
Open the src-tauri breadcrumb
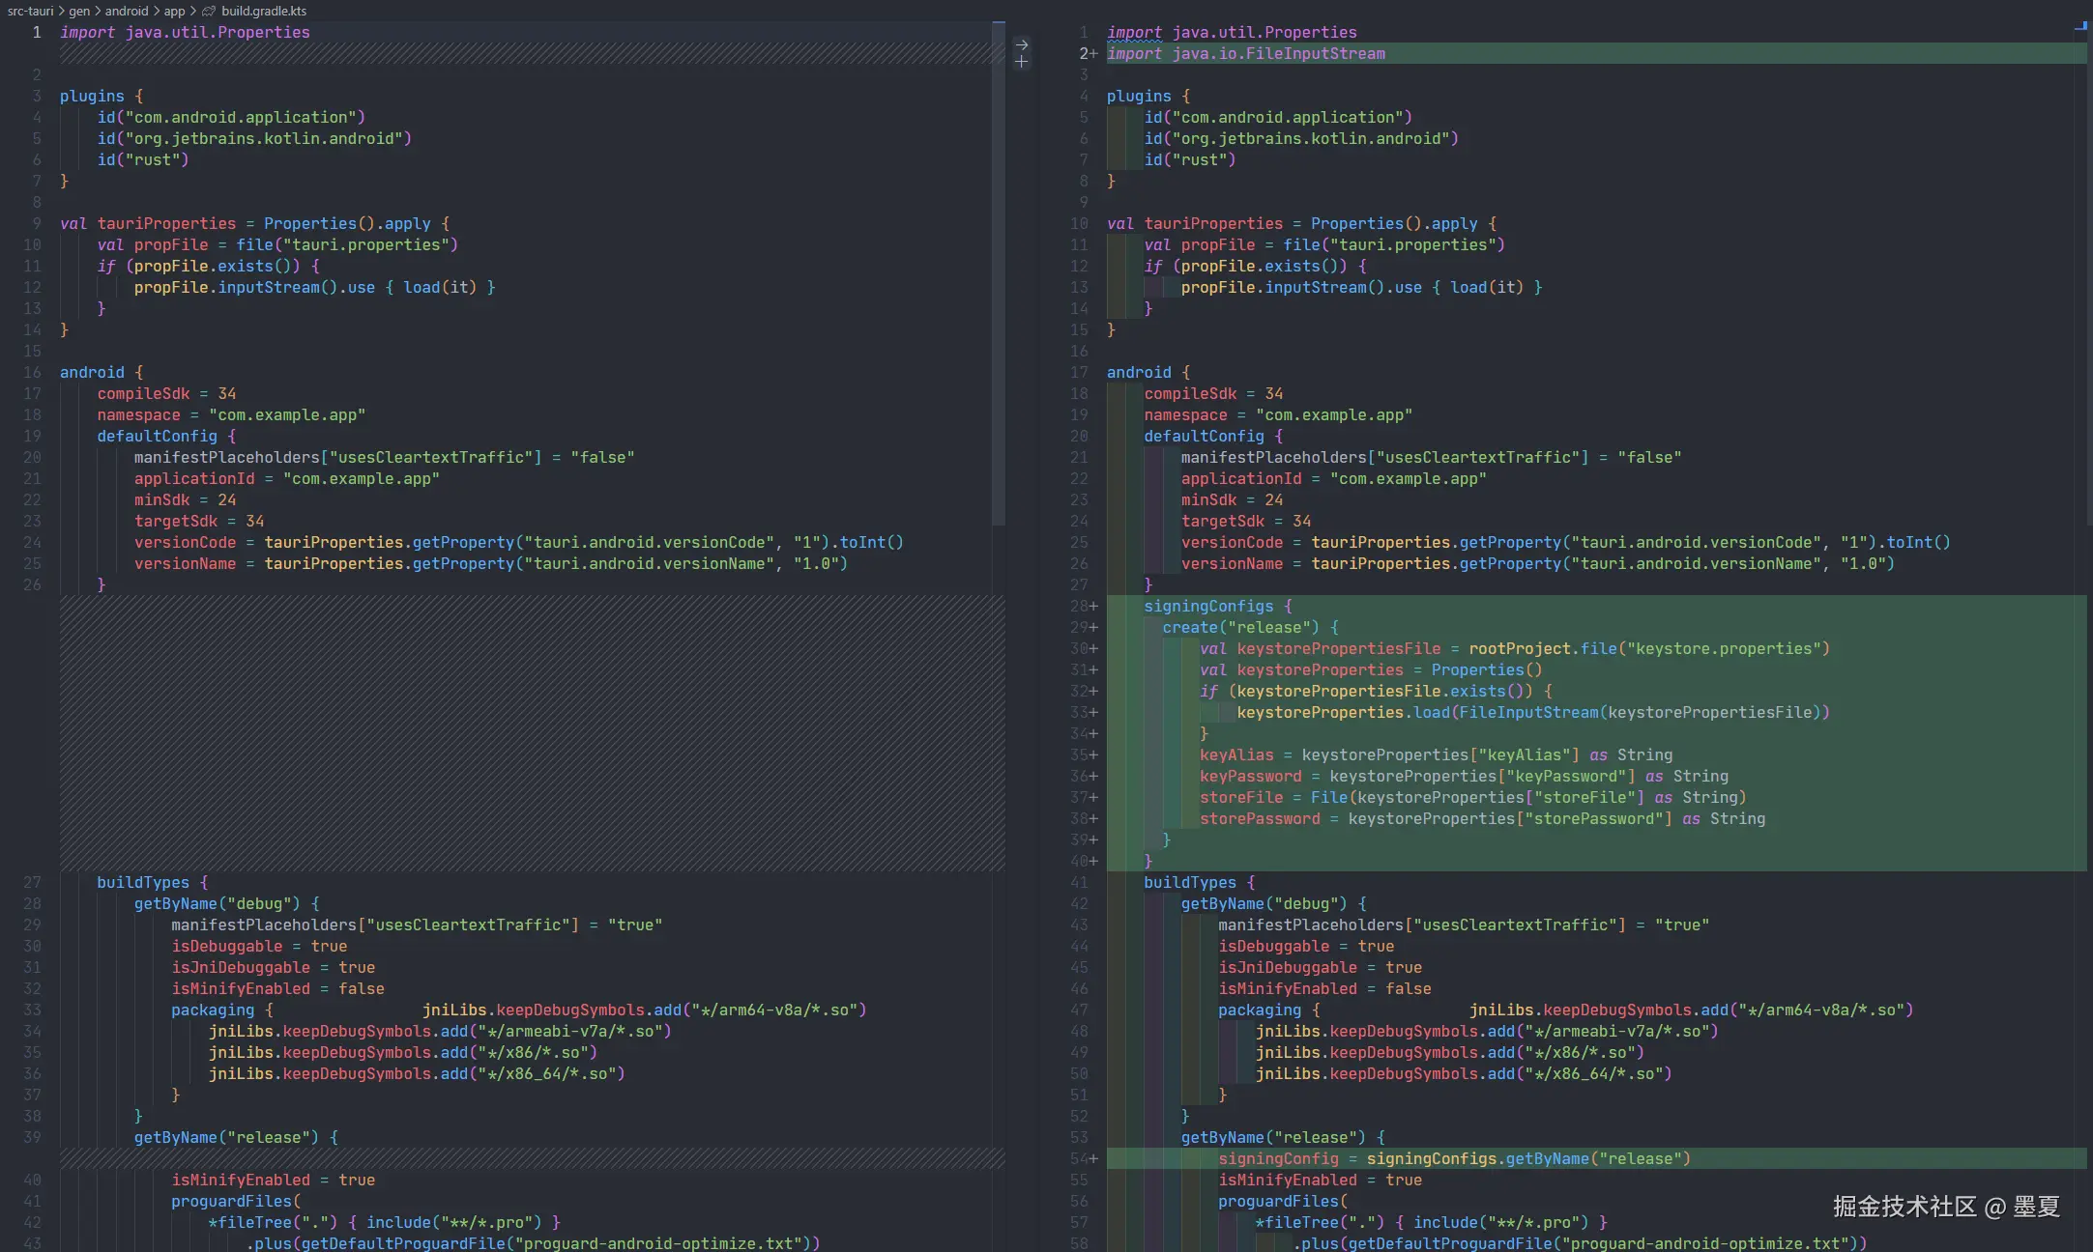click(x=30, y=11)
